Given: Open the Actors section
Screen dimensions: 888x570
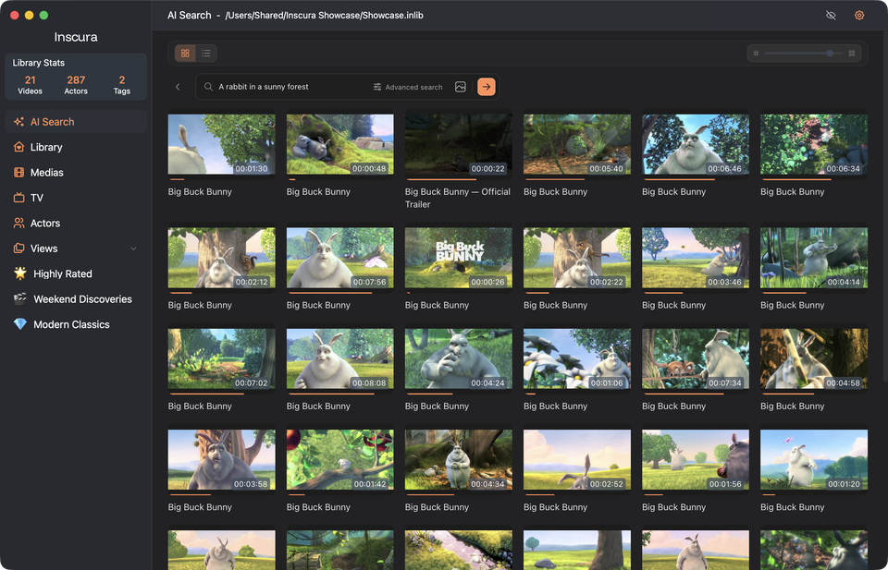Looking at the screenshot, I should tap(76, 223).
